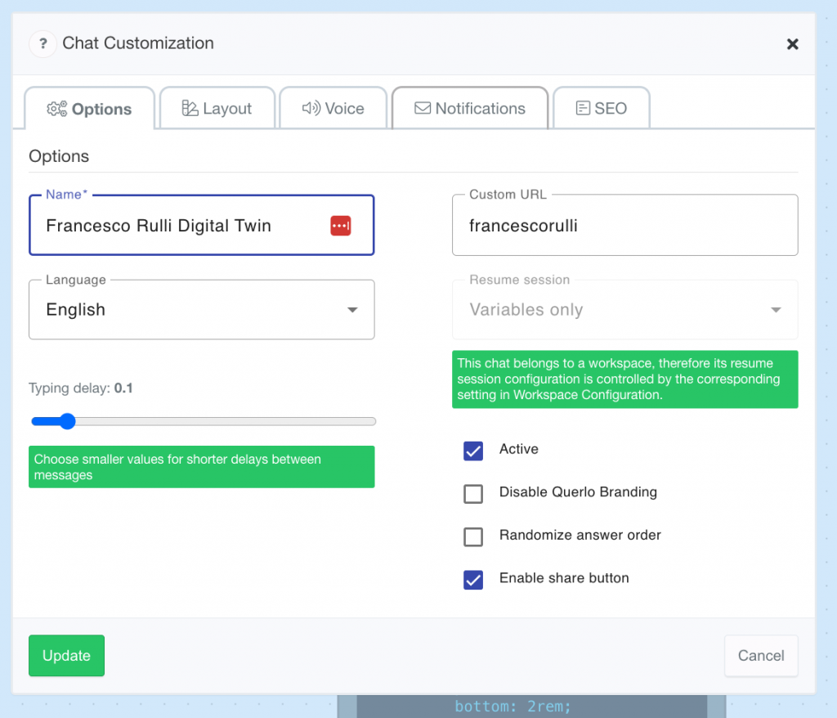The height and width of the screenshot is (718, 837).
Task: Click the Typing delay slider handle
Action: coord(67,422)
